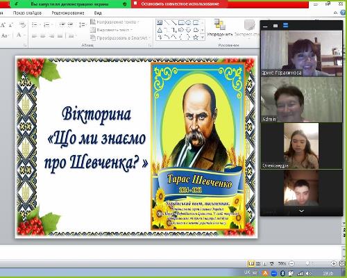Increase the list indent level
This screenshot has height=278, width=347.
click(x=70, y=24)
